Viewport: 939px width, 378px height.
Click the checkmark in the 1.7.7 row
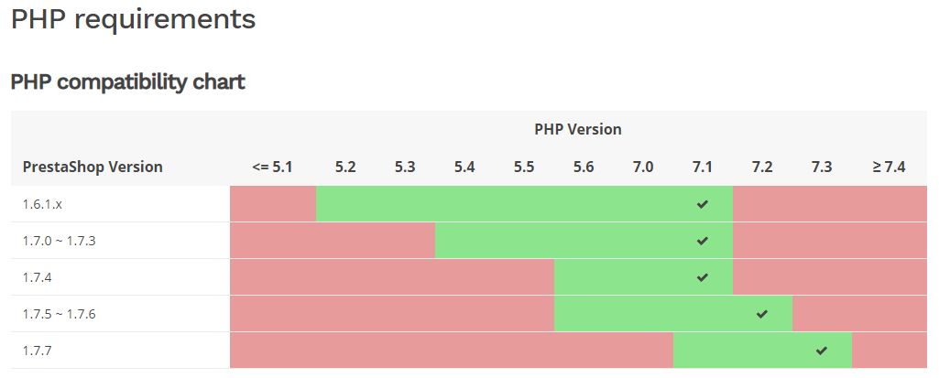822,351
